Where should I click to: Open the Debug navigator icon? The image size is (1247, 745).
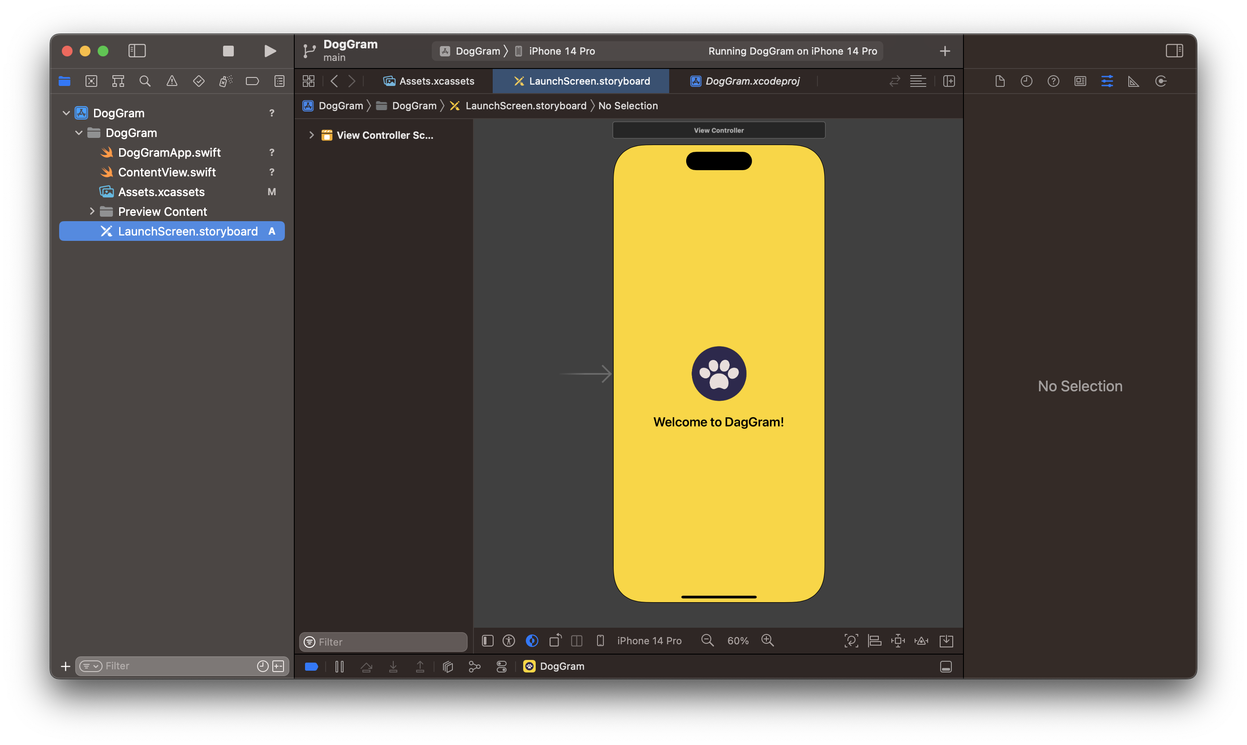[x=225, y=81]
